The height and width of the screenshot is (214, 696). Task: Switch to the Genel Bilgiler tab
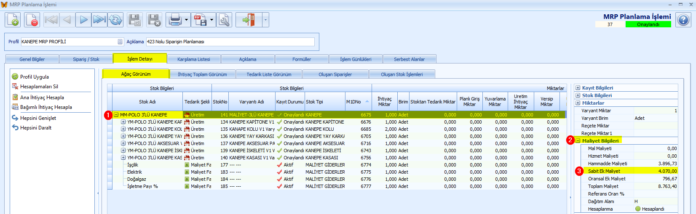tap(32, 59)
